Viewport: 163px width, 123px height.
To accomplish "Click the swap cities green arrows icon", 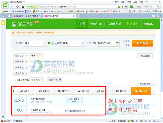I will 49,43.
